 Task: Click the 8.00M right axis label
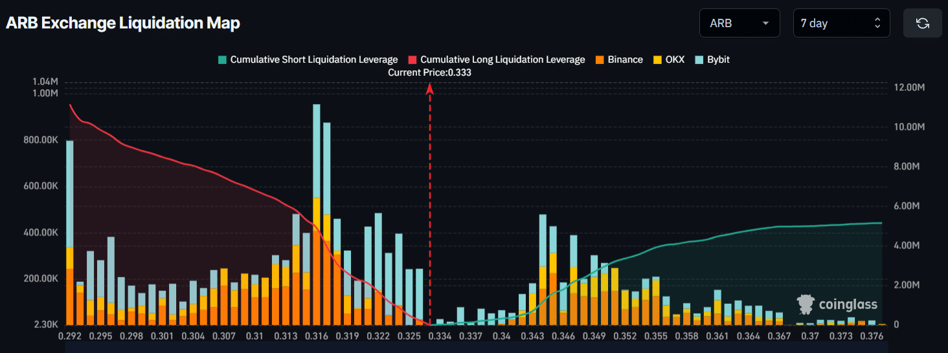(x=907, y=166)
